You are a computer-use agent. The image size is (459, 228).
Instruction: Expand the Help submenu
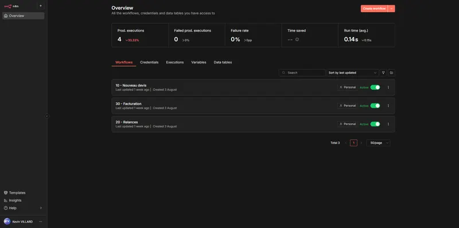(23, 208)
